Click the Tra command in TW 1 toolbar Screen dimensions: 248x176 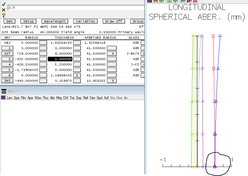[x=72, y=98]
